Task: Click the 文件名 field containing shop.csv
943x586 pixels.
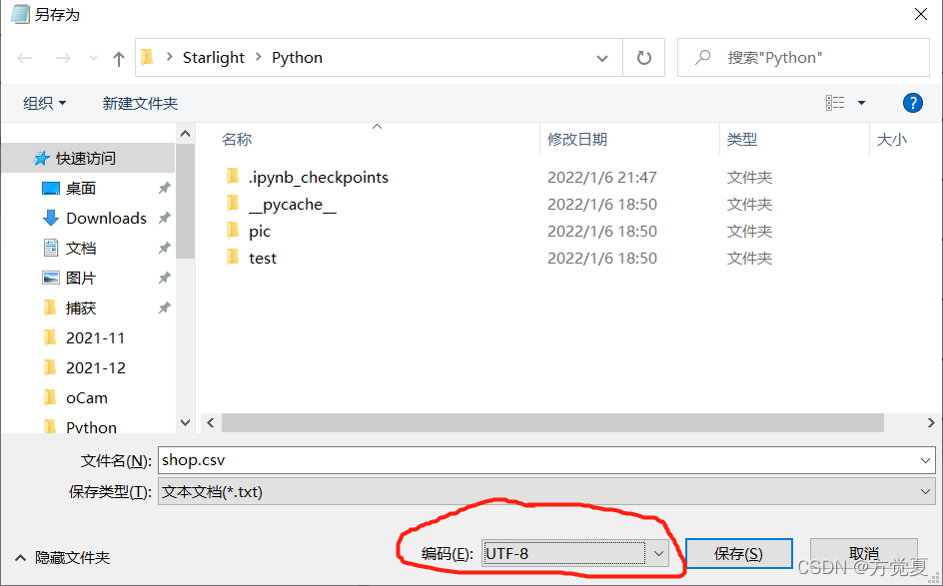Action: click(546, 460)
